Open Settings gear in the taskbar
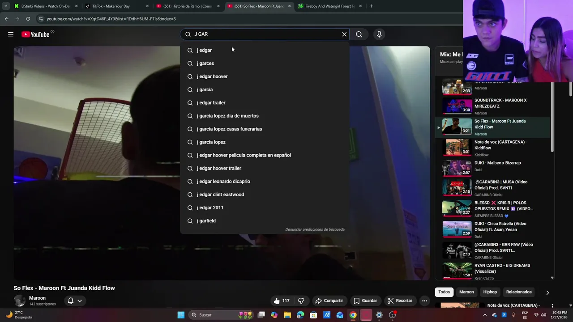 379,315
